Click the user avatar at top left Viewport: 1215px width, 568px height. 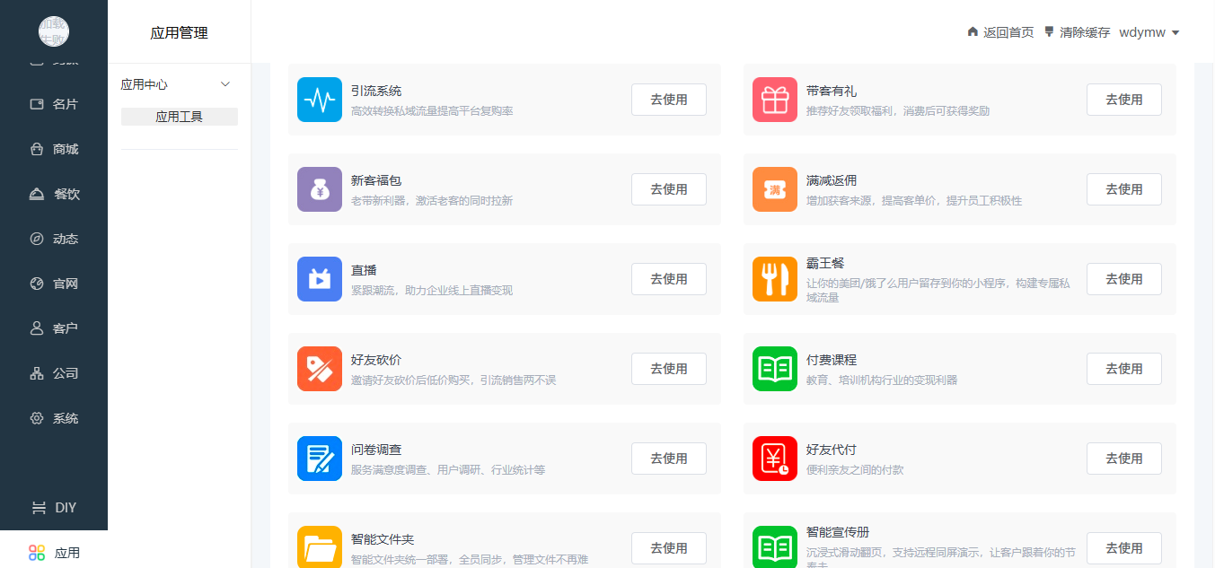pos(54,31)
